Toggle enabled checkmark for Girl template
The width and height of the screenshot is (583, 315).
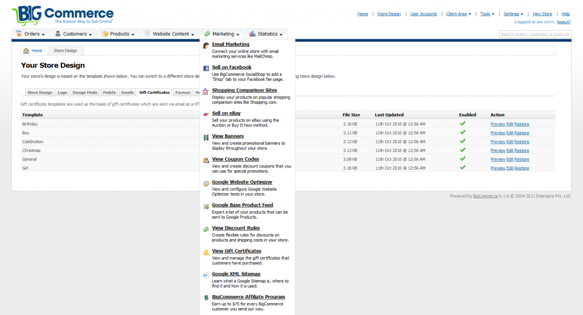pos(462,168)
